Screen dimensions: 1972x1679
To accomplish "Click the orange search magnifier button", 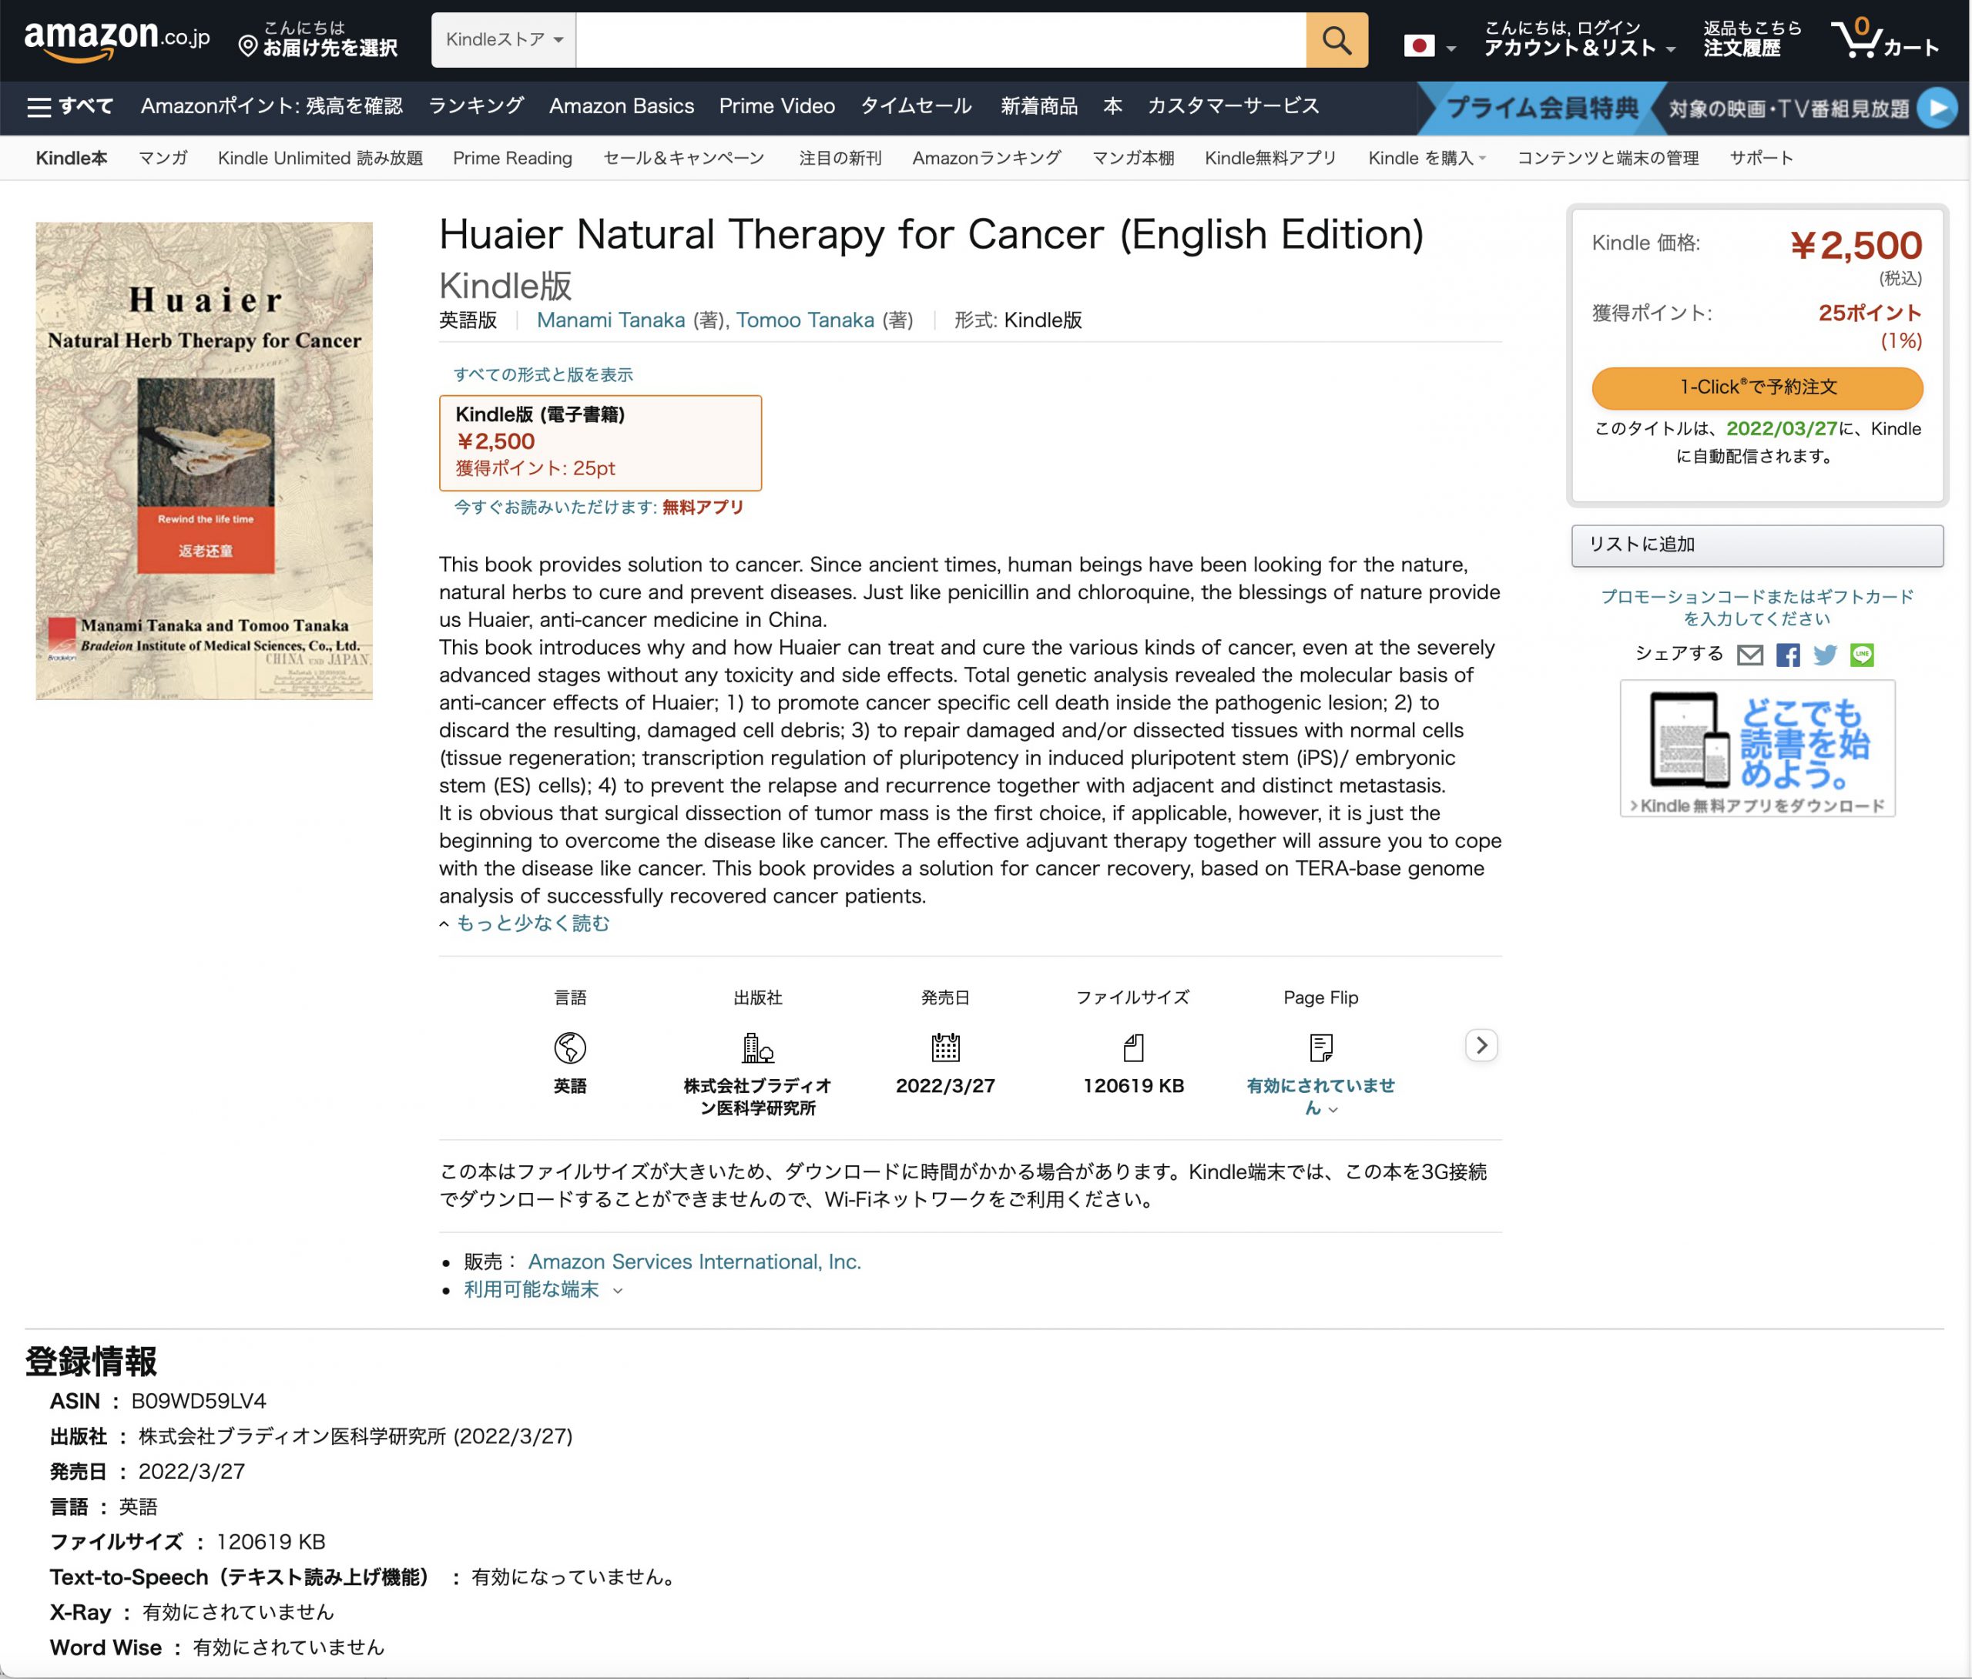I will point(1336,40).
